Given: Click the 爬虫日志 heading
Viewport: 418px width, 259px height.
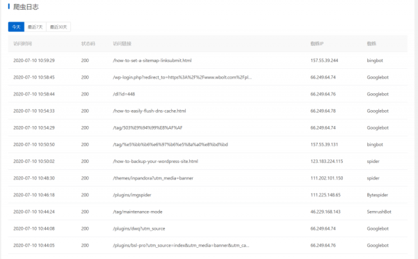Looking at the screenshot, I should (x=26, y=7).
